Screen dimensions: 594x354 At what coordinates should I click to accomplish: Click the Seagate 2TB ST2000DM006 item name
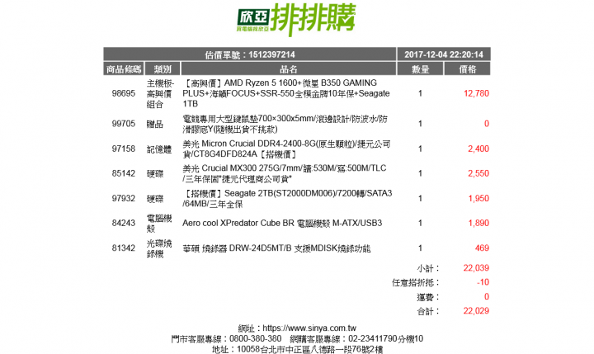tap(287, 199)
